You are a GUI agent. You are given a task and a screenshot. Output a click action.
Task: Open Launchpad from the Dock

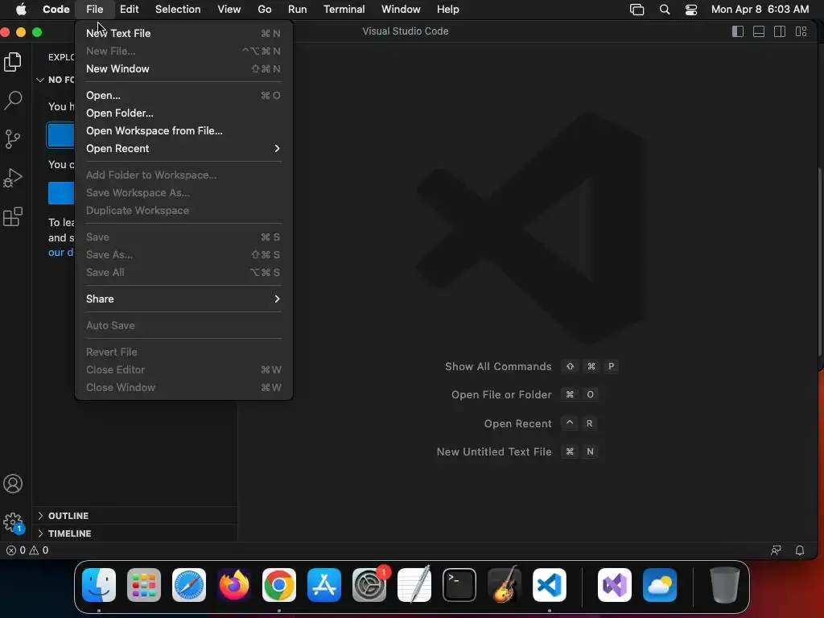(144, 585)
